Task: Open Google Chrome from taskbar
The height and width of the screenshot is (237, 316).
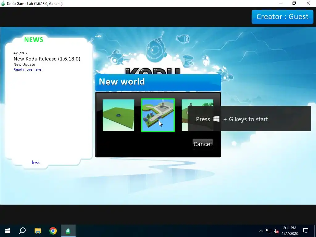Action: point(53,231)
